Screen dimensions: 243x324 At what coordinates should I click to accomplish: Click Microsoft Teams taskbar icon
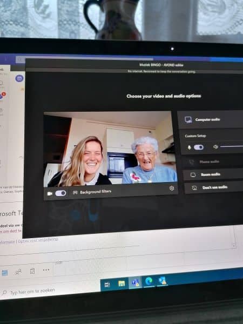pos(136,282)
